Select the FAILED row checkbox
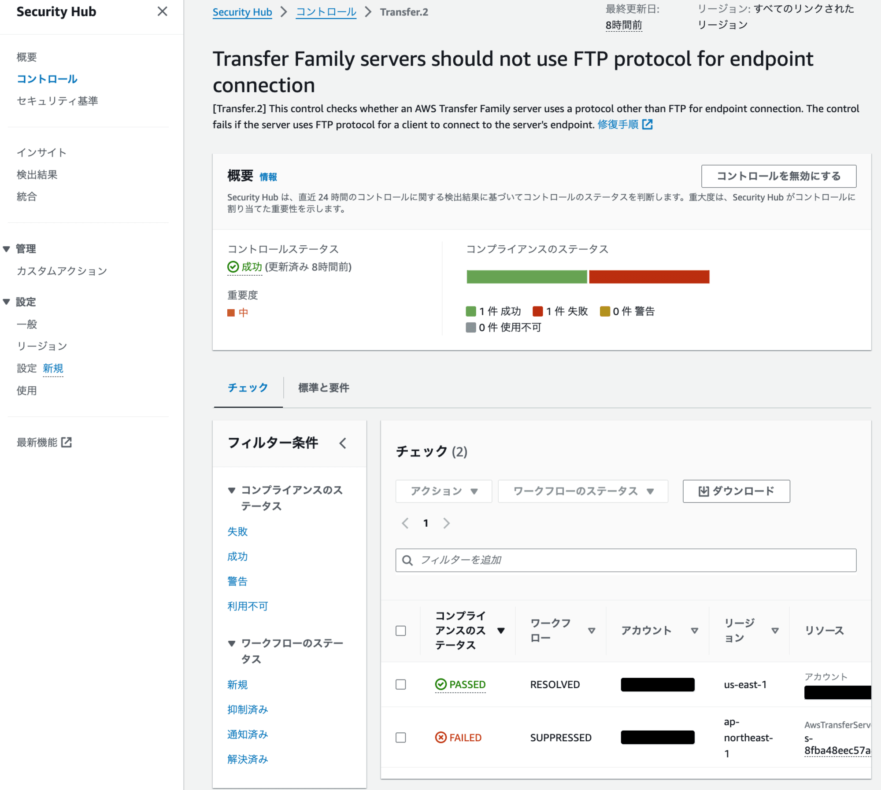The height and width of the screenshot is (790, 881). [401, 738]
